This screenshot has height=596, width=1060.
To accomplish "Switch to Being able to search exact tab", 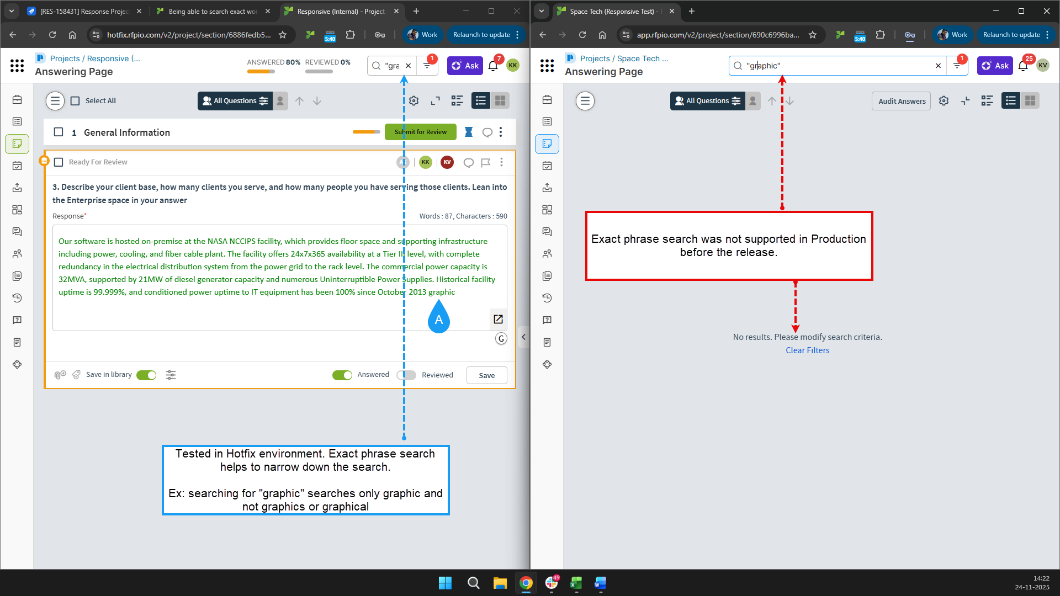I will pyautogui.click(x=213, y=11).
